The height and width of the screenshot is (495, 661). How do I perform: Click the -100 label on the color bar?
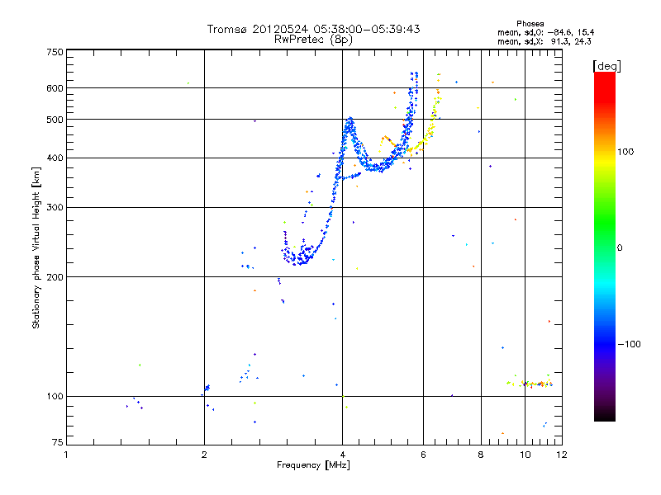tap(629, 344)
